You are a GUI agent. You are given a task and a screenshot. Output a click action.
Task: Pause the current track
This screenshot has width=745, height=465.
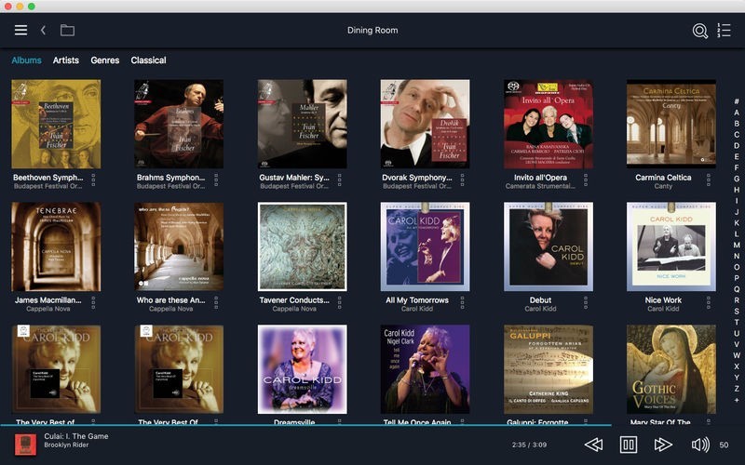(x=629, y=445)
